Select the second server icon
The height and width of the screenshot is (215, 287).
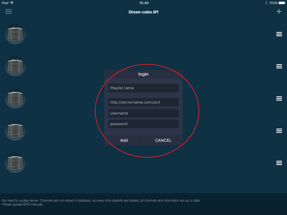coord(15,66)
